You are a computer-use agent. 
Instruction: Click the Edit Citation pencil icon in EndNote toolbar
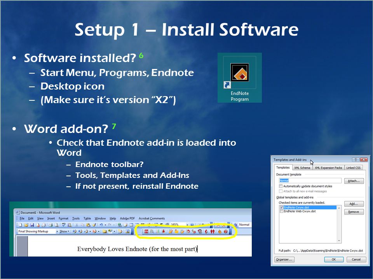click(171, 232)
